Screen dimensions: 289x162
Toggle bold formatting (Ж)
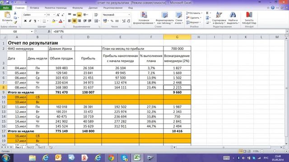tap(25, 21)
